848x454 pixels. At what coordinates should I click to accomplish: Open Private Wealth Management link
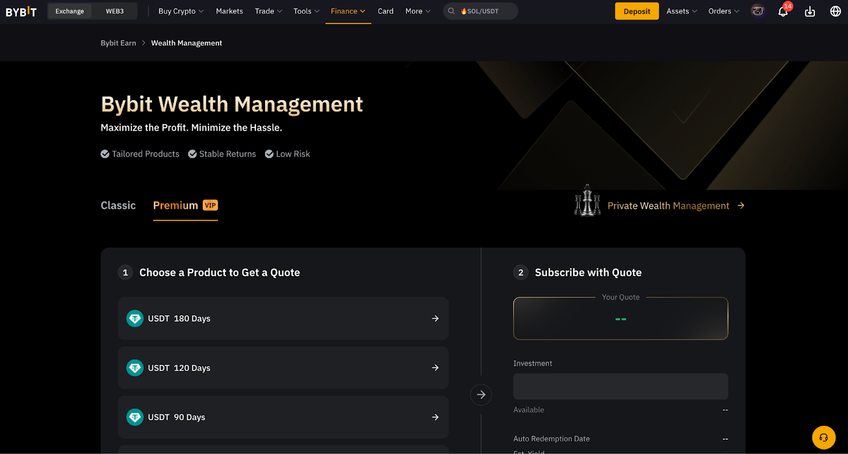[668, 206]
